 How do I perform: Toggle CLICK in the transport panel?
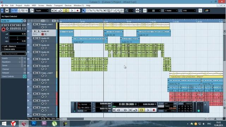pos(161,104)
